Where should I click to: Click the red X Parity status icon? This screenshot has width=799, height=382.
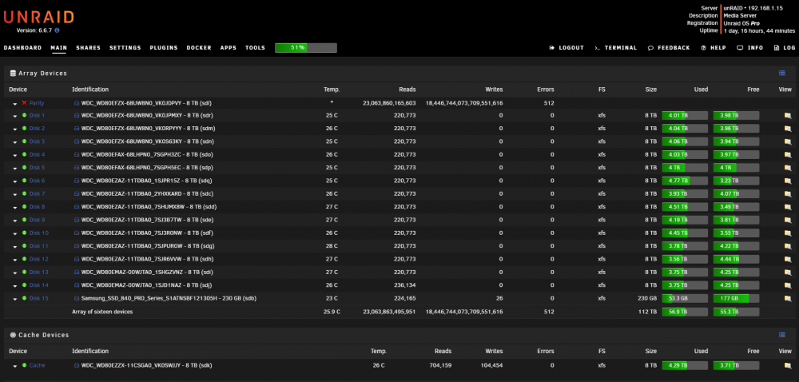tap(24, 103)
